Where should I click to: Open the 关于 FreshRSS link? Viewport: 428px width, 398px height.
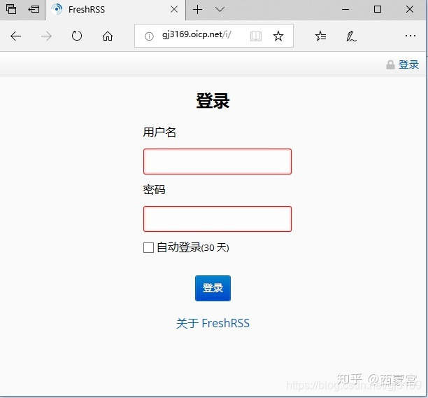213,323
